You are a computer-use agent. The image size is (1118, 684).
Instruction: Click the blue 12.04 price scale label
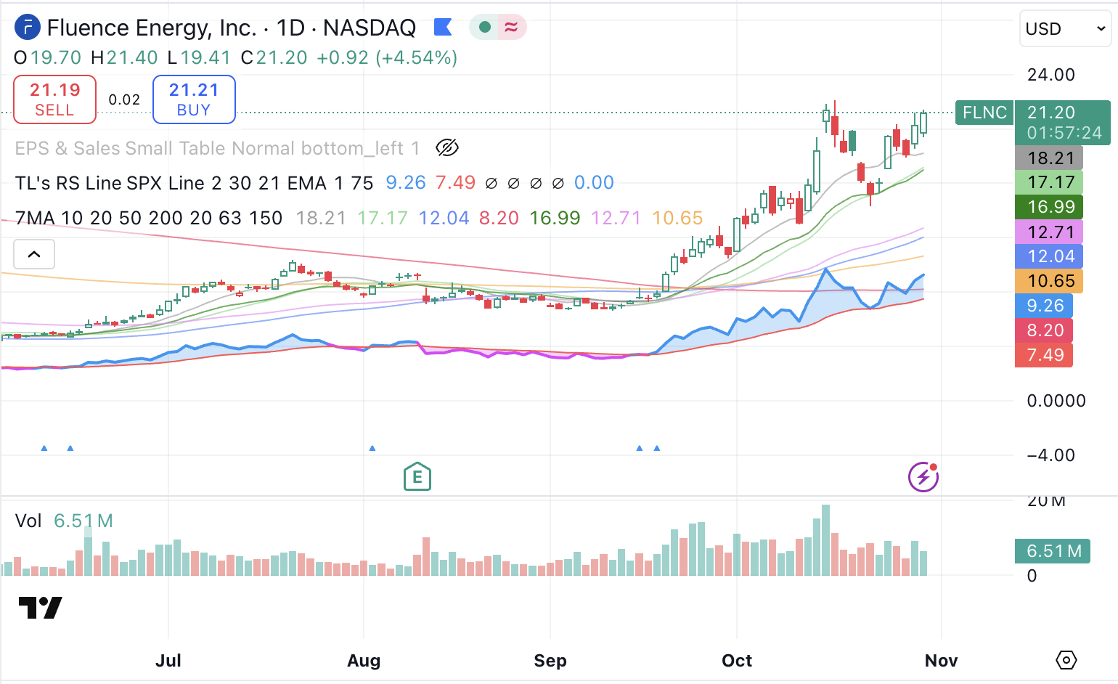pyautogui.click(x=1050, y=256)
